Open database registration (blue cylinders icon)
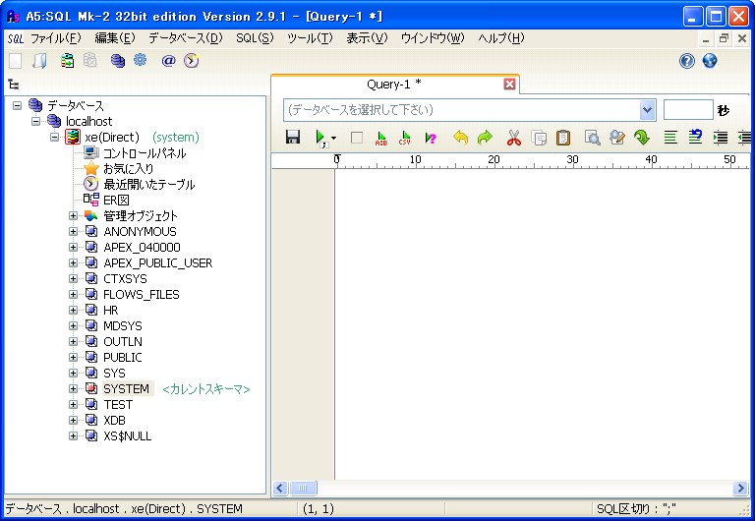This screenshot has height=521, width=755. pos(118,61)
